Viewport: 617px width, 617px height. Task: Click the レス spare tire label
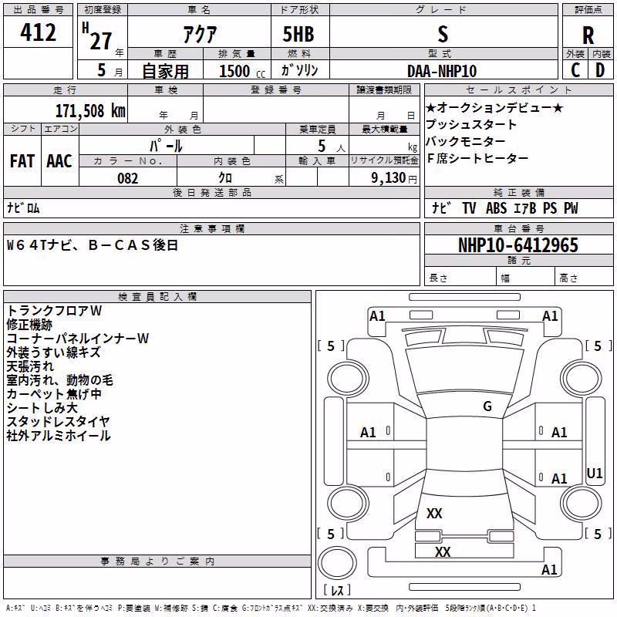point(337,590)
